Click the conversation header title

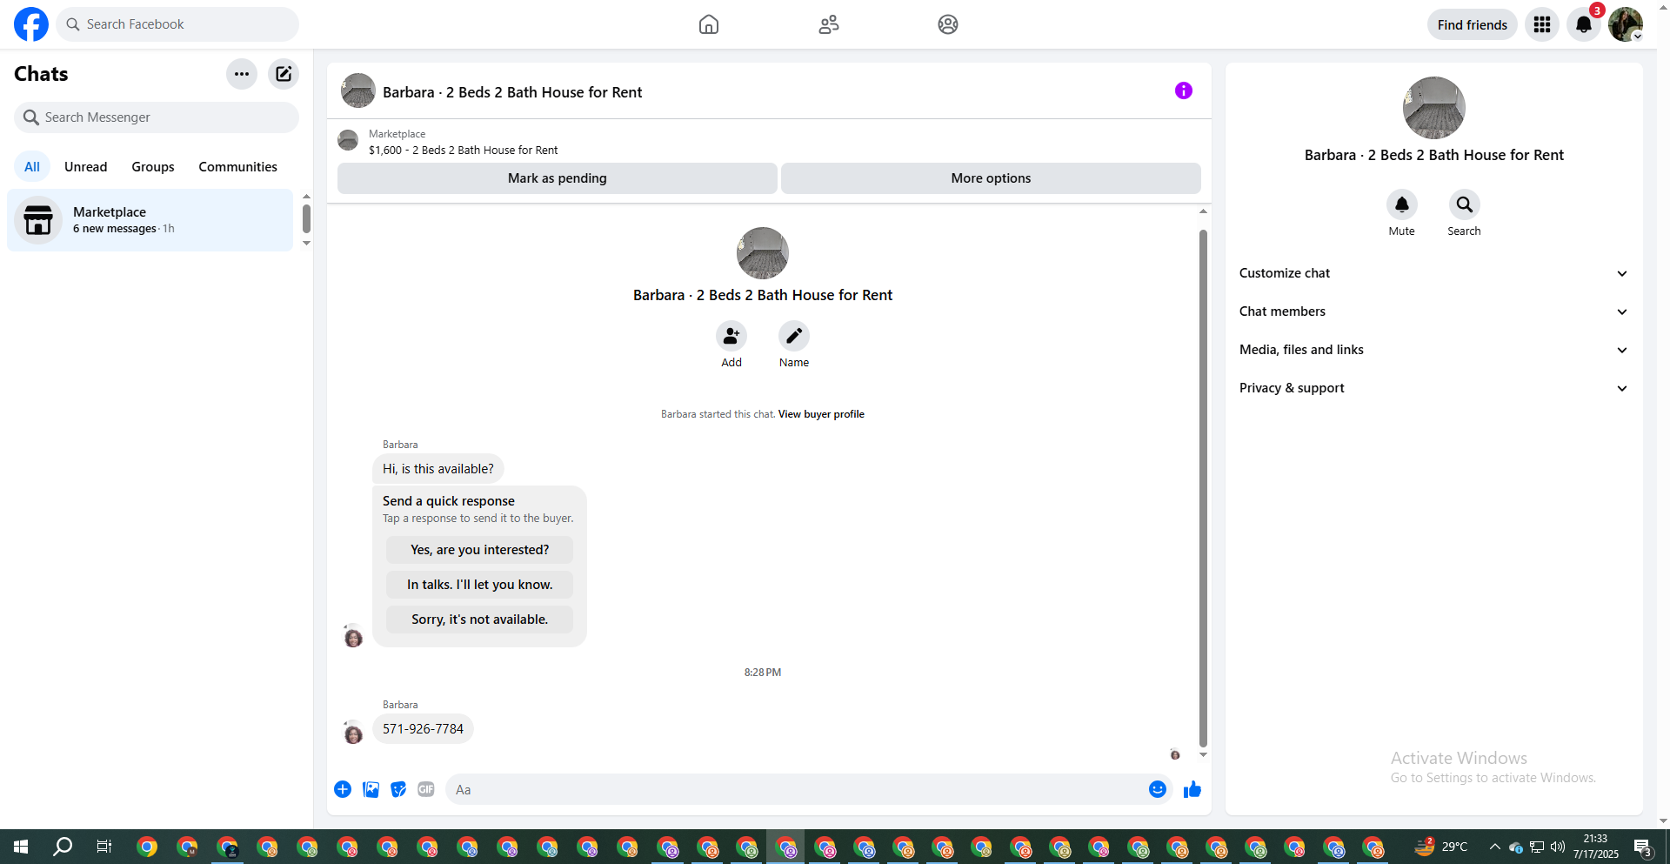pyautogui.click(x=512, y=92)
